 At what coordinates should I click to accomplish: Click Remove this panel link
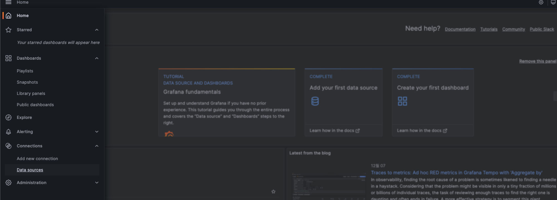point(538,61)
